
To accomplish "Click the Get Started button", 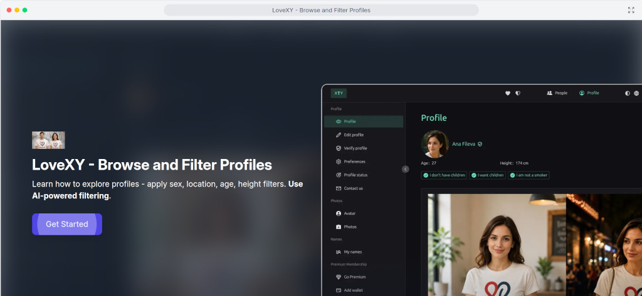I will click(66, 224).
